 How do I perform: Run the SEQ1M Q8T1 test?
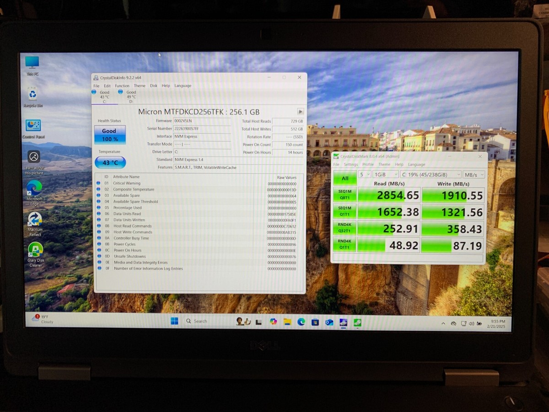point(344,195)
